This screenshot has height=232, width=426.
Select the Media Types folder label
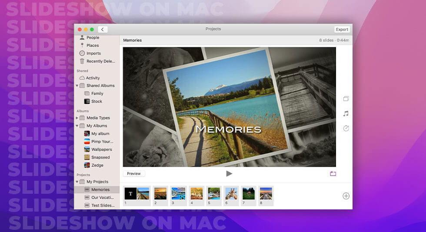(98, 118)
